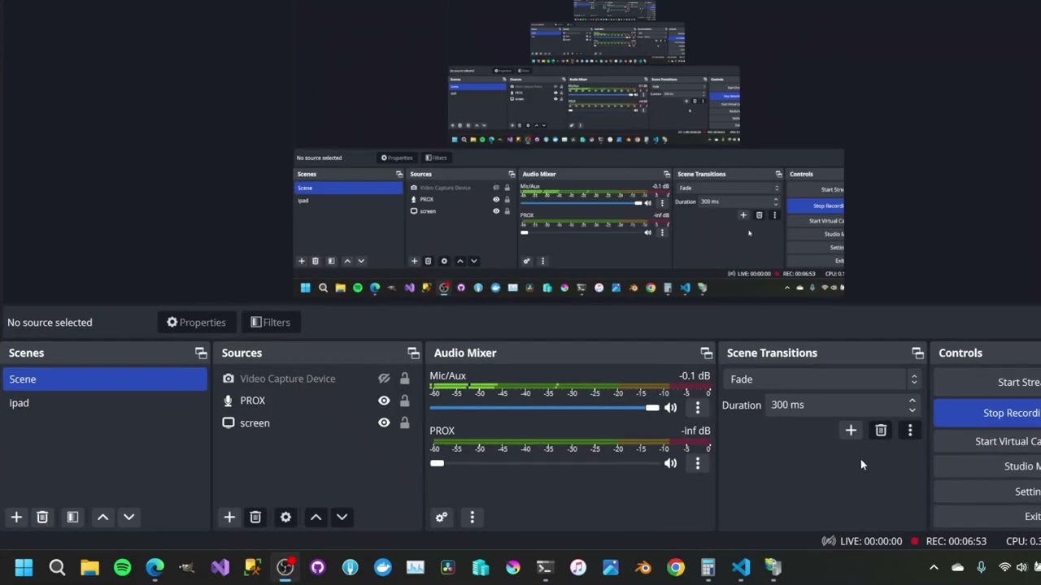Show the Video Capture Device source
The image size is (1041, 585).
[384, 379]
